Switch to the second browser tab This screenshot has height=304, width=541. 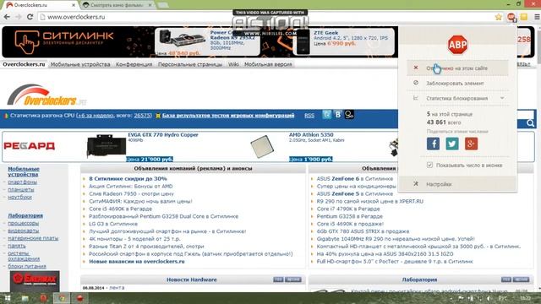click(x=117, y=5)
